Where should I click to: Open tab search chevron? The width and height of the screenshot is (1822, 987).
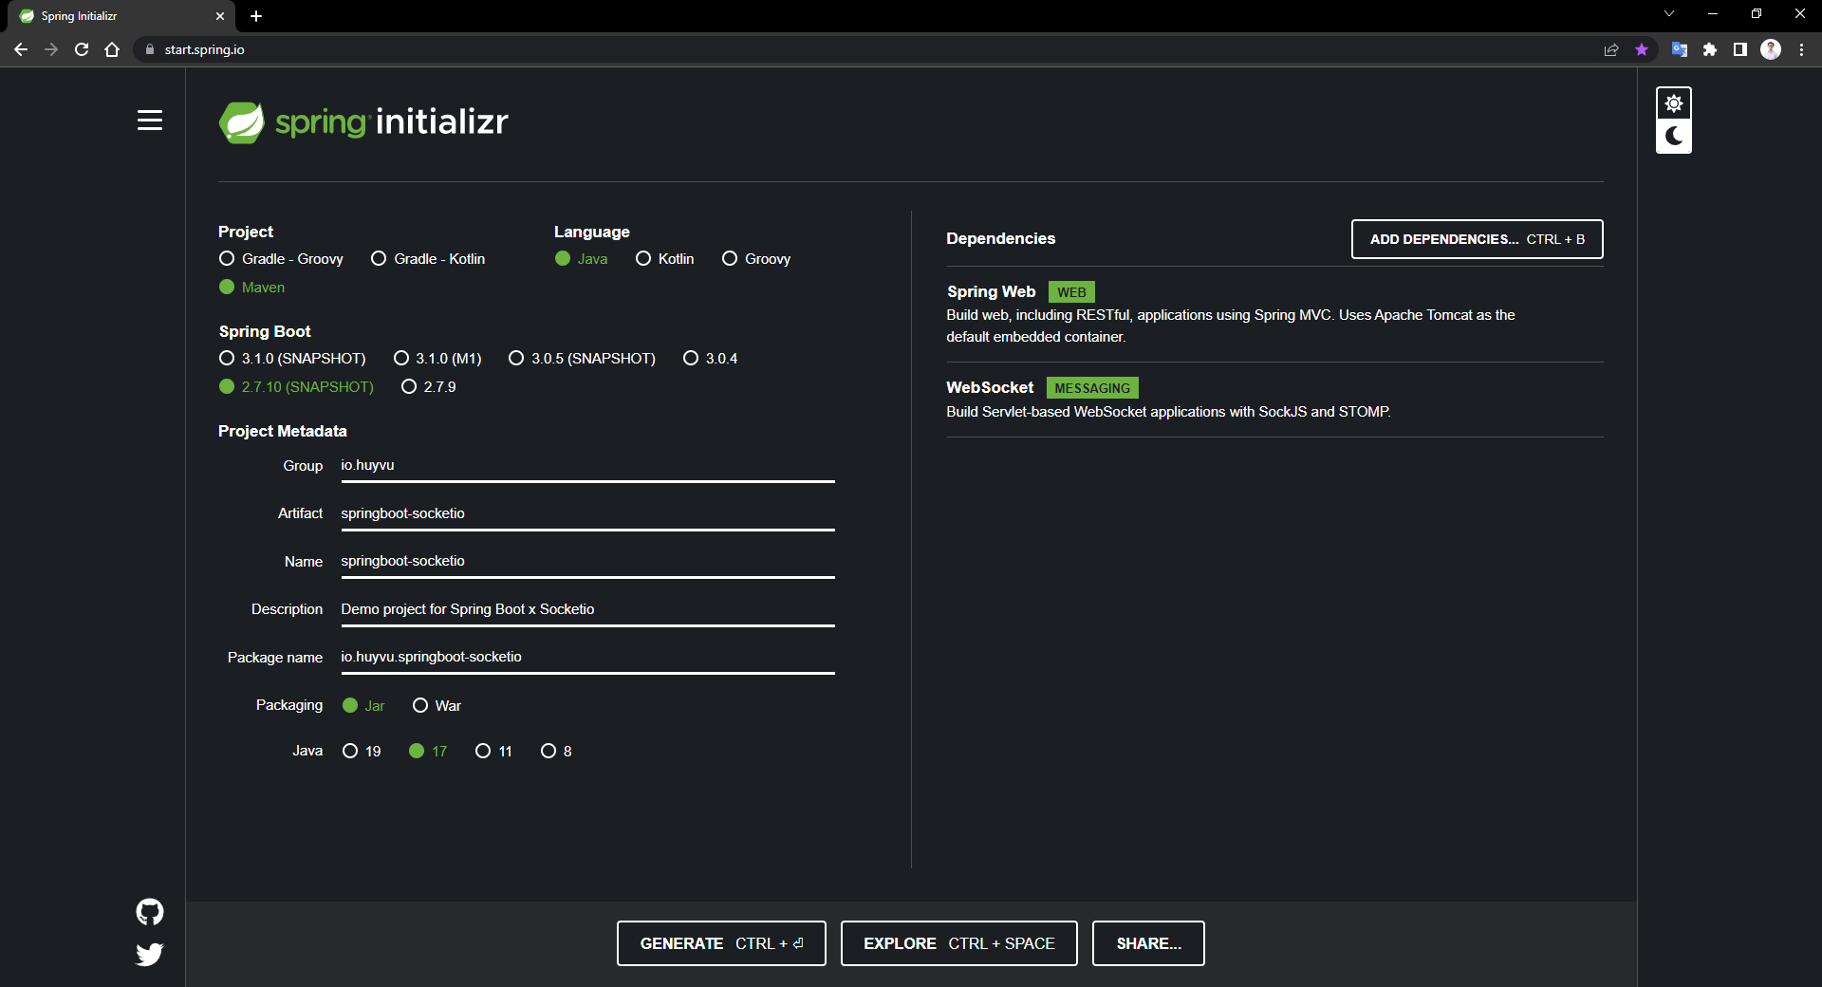1669,13
